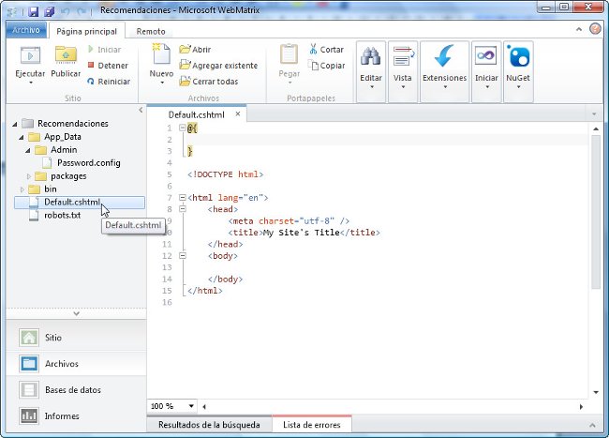Open the NuGet package gallery
This screenshot has width=609, height=438.
click(517, 56)
